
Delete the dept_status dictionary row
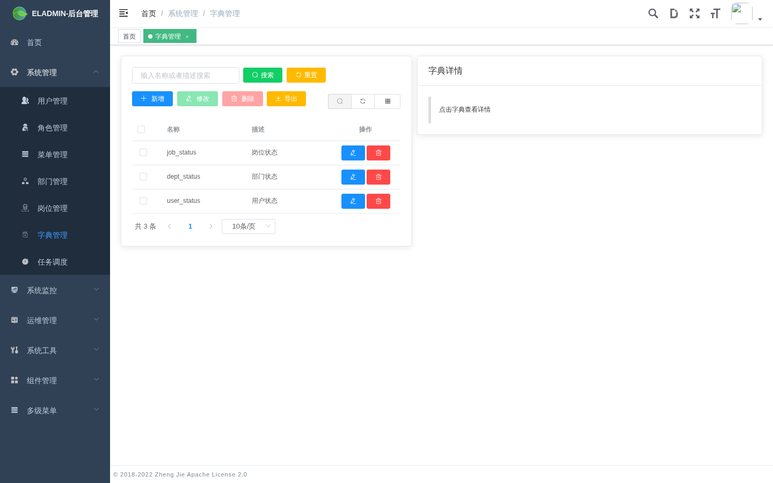coord(378,177)
